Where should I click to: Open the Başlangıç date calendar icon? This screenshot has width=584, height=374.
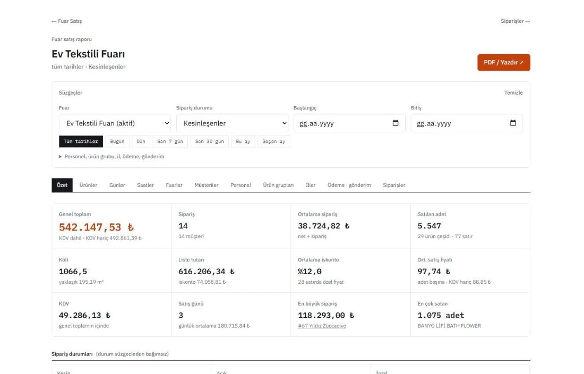click(x=396, y=123)
